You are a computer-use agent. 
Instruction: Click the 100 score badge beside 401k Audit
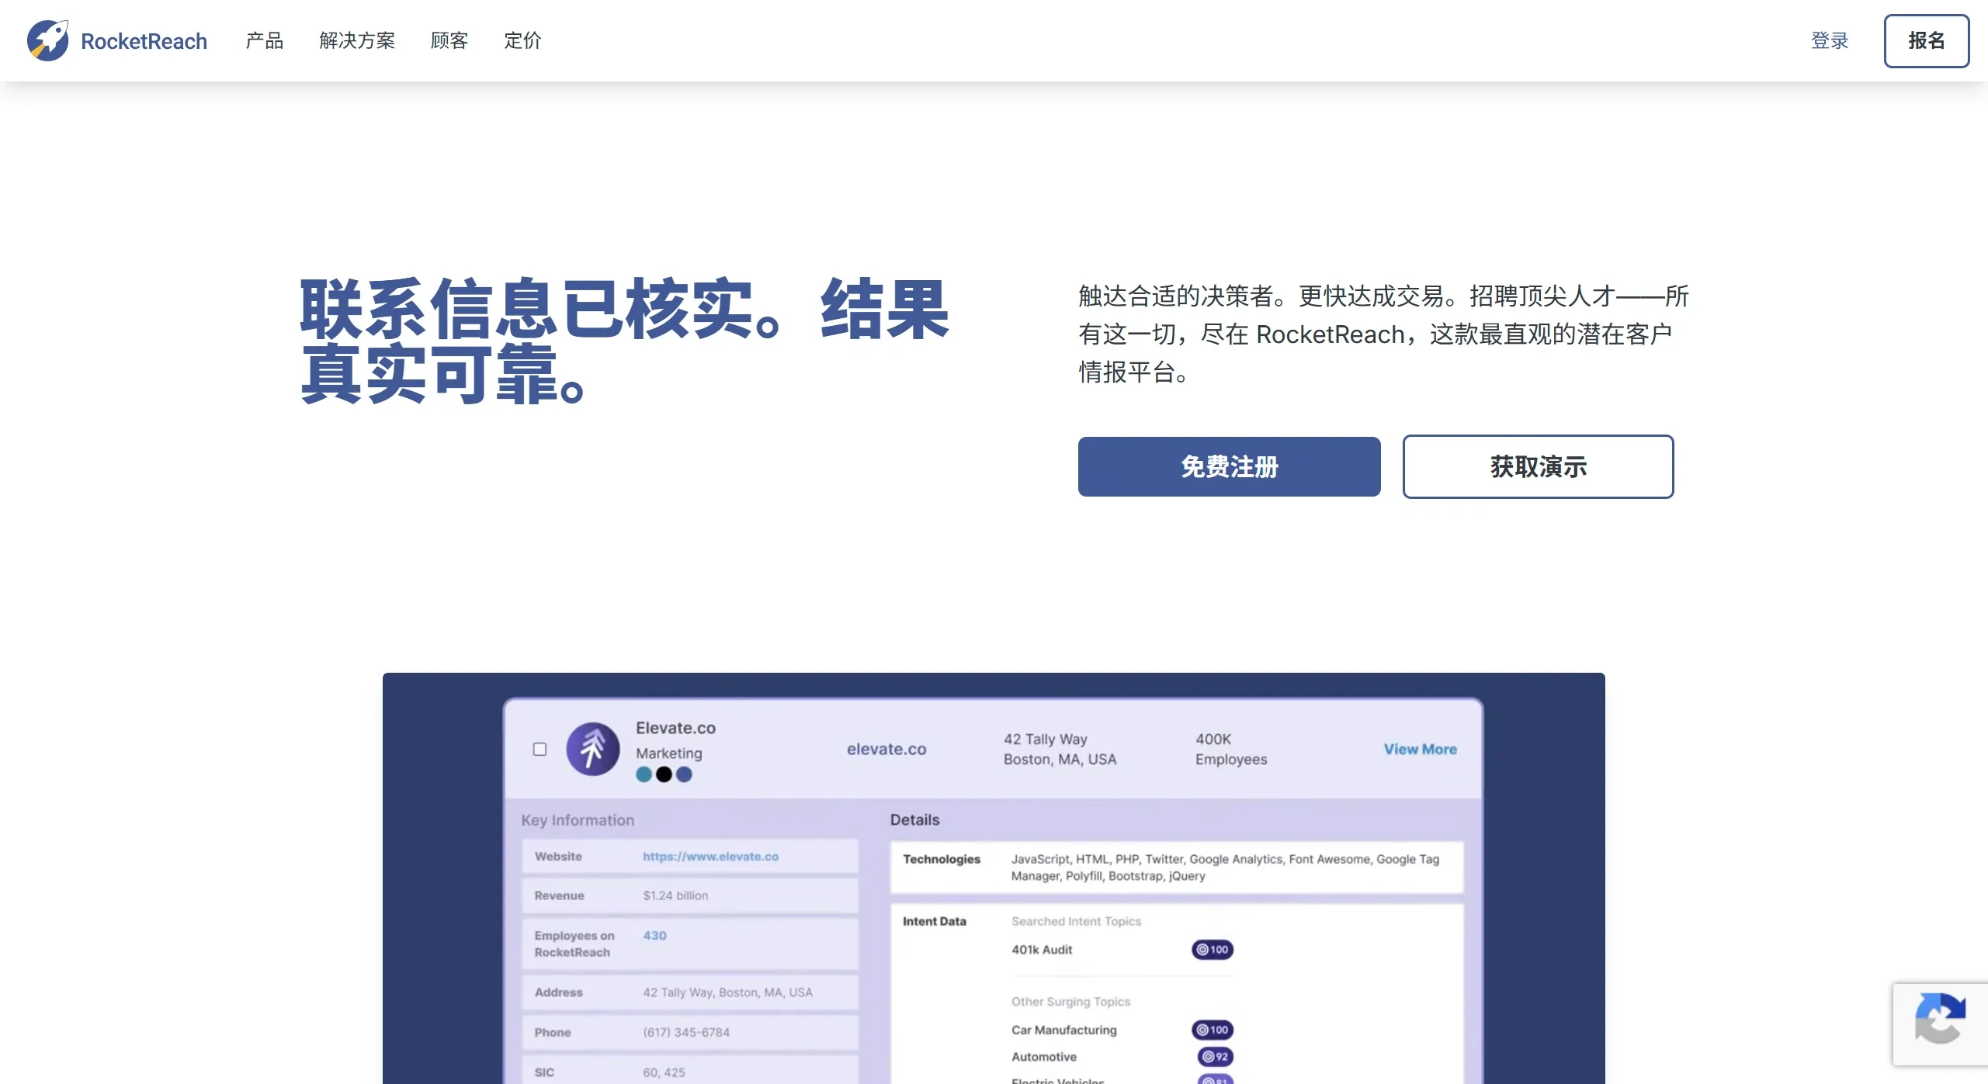1212,949
